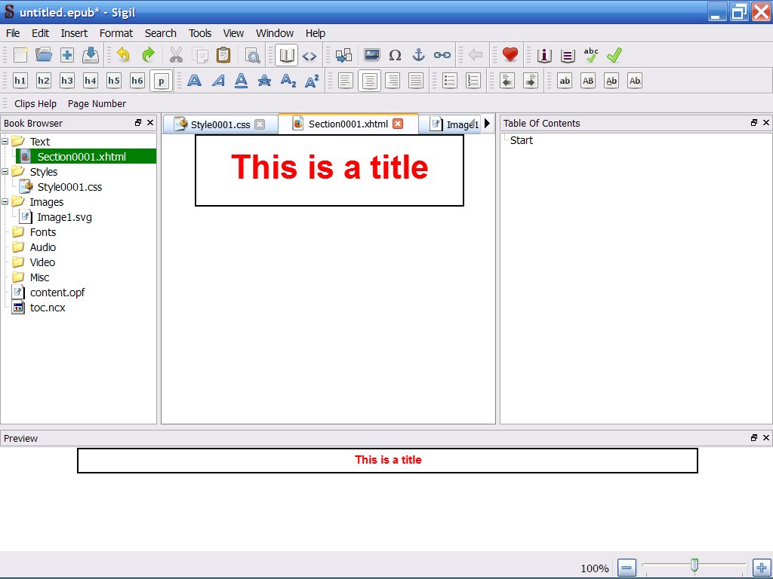Validate EPUB with green checkmark

point(614,55)
